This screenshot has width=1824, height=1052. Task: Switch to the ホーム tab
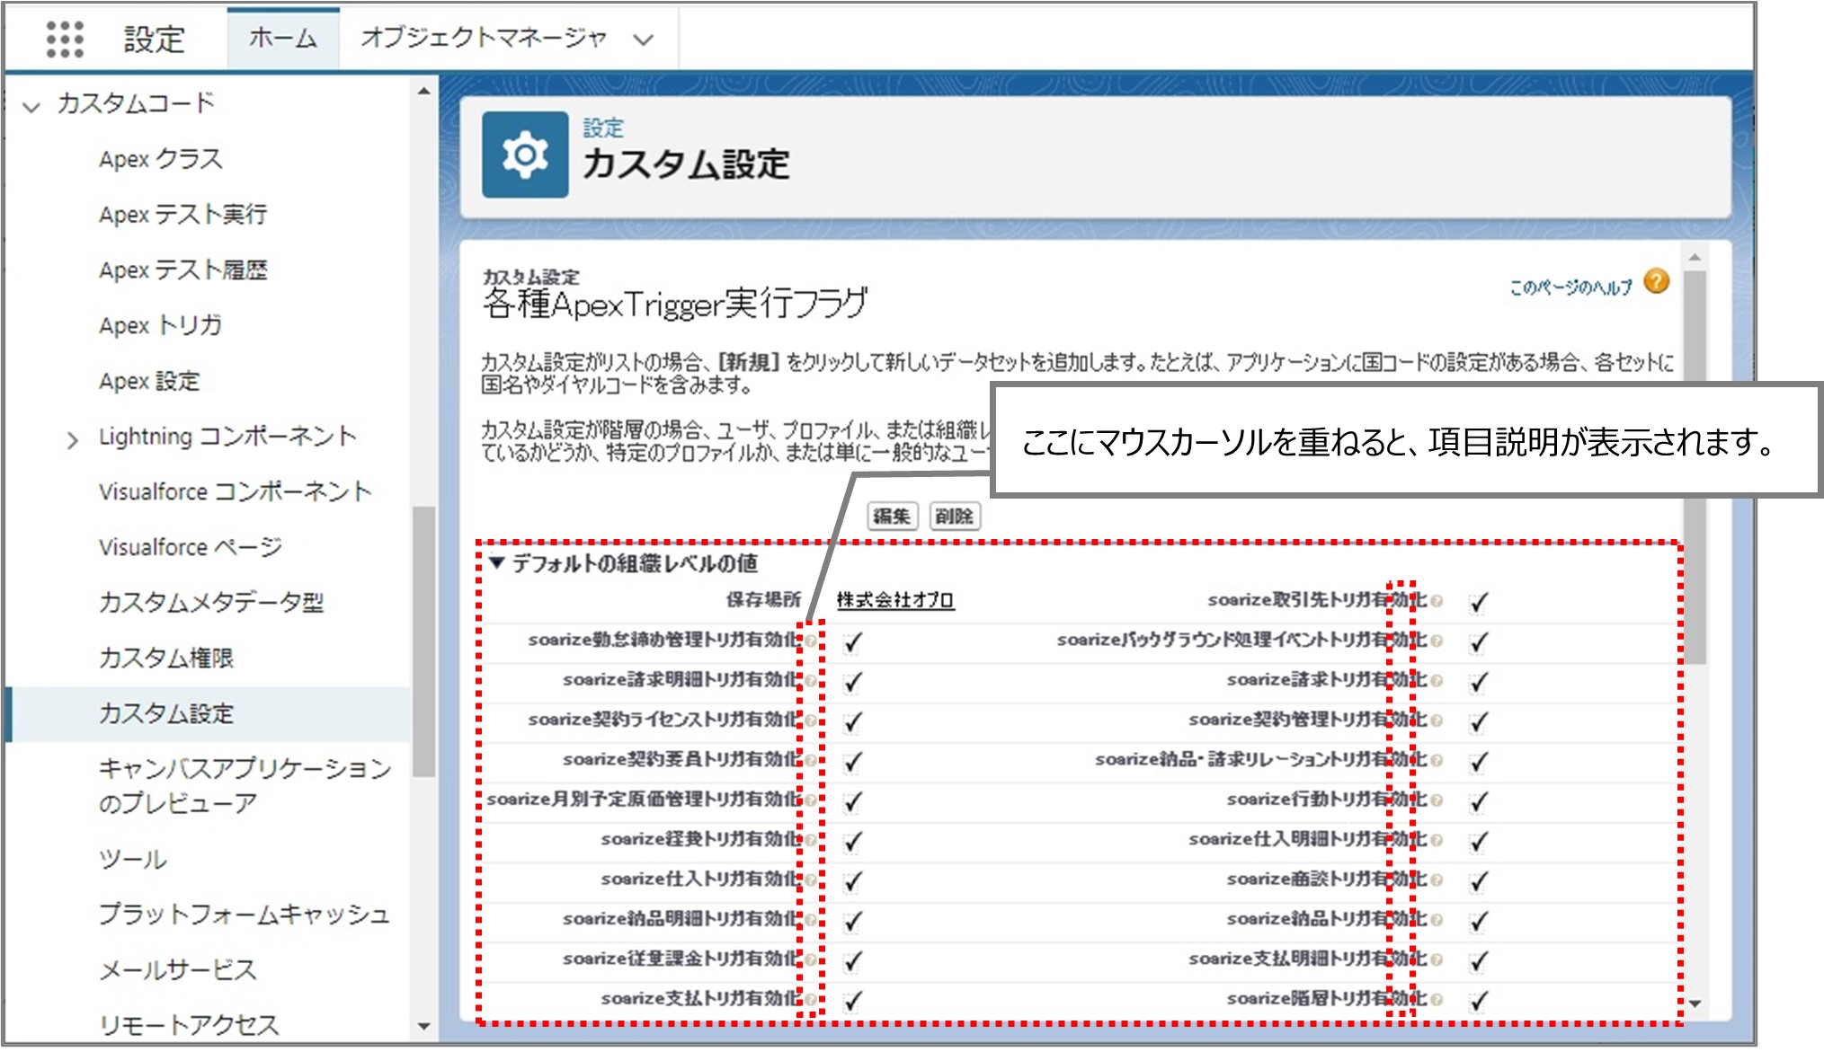[283, 38]
